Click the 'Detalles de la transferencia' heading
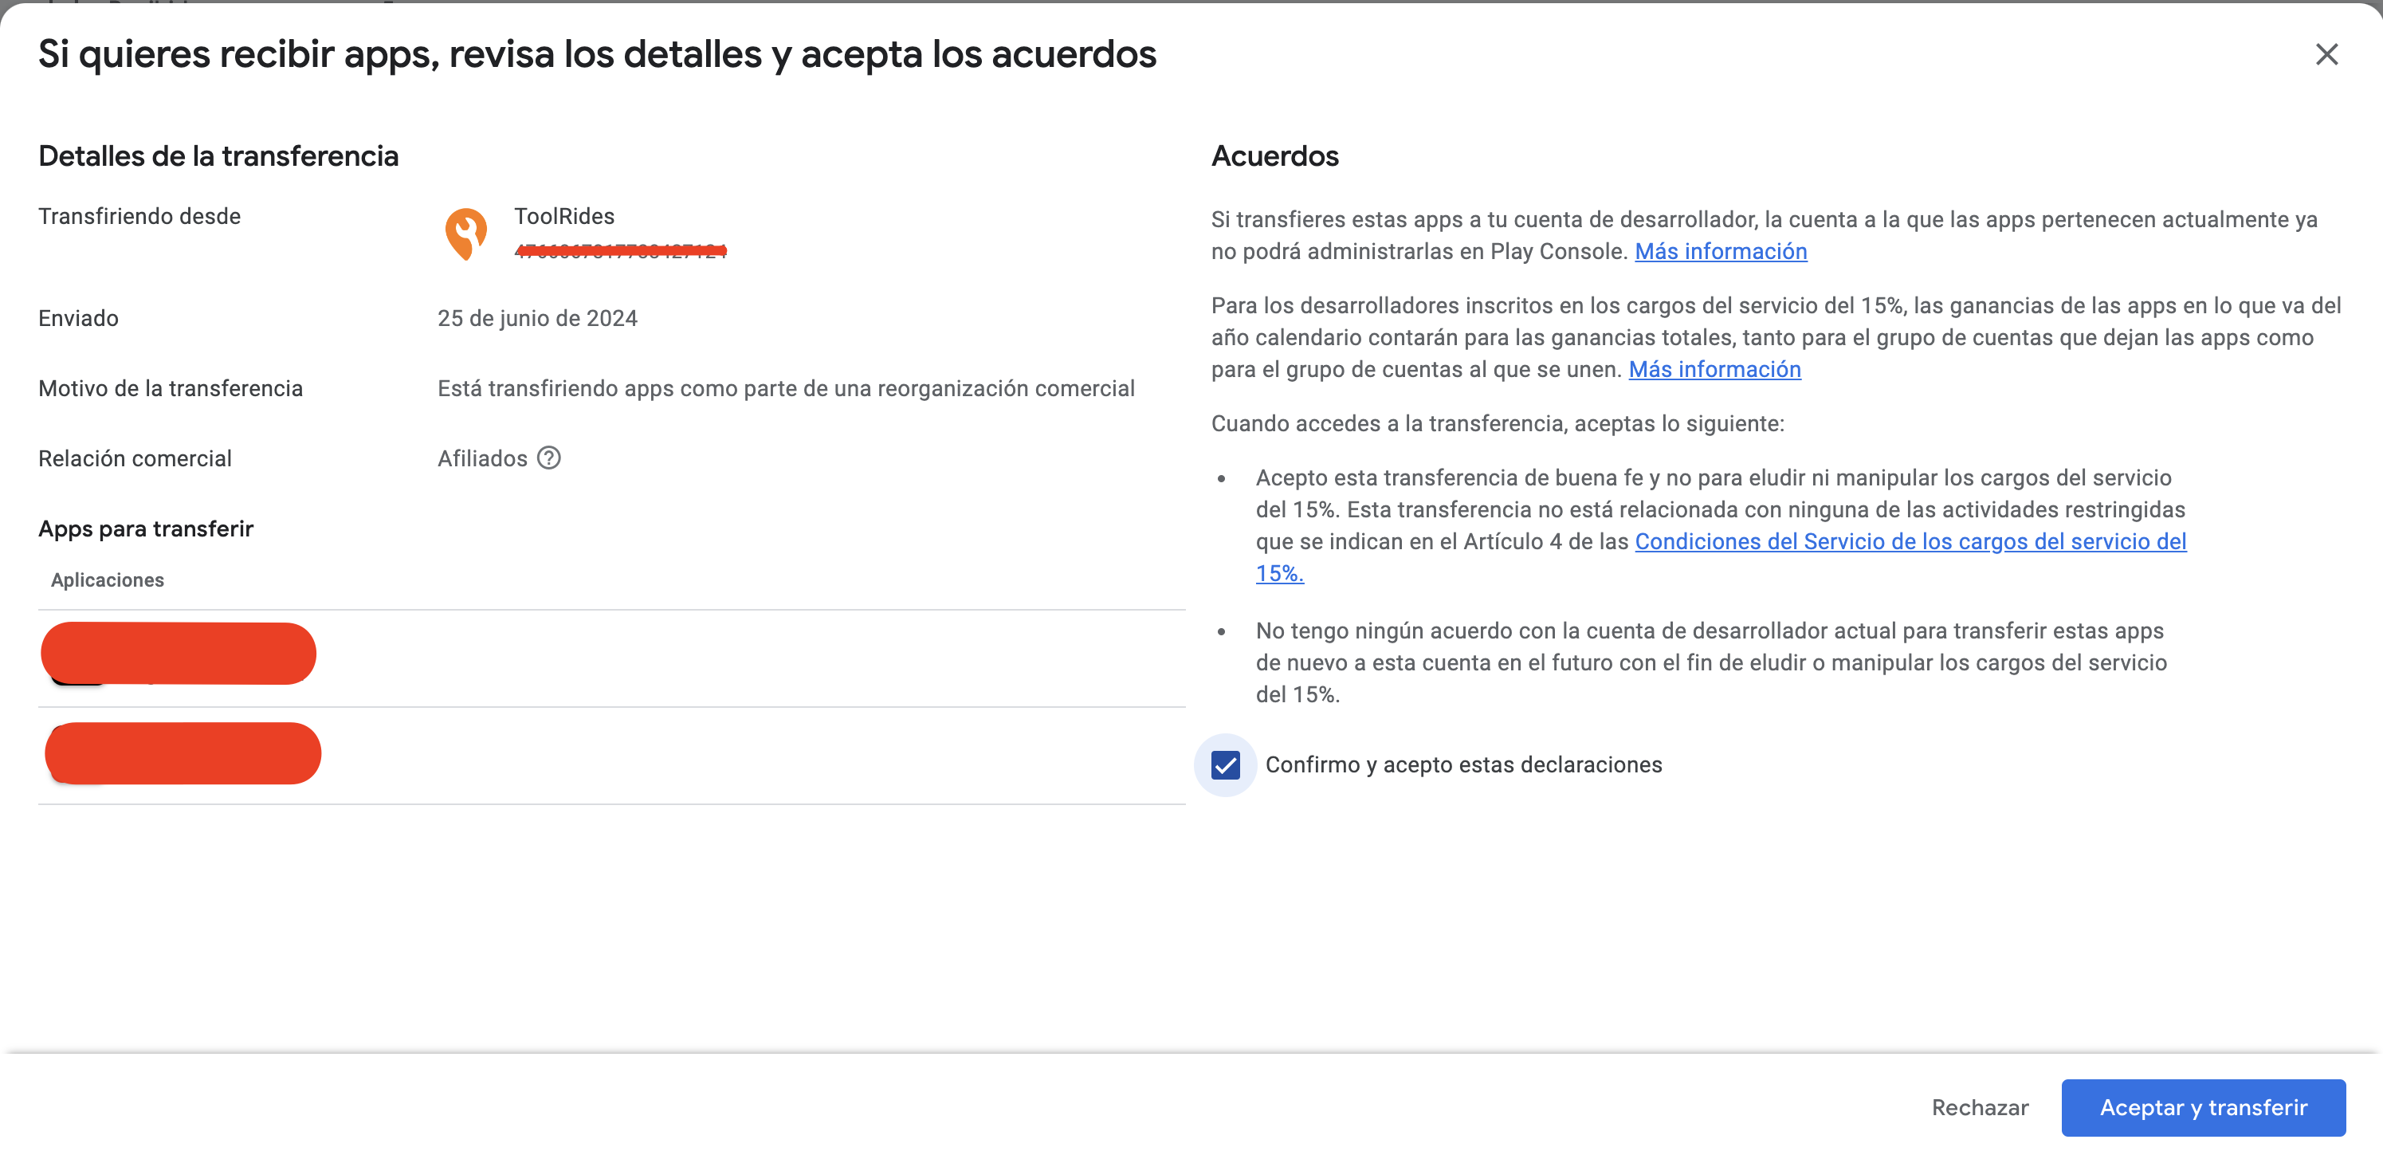The width and height of the screenshot is (2383, 1159). click(x=218, y=155)
